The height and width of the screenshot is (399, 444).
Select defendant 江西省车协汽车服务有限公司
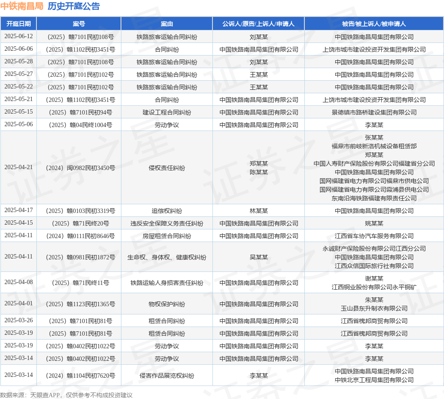[x=374, y=236]
